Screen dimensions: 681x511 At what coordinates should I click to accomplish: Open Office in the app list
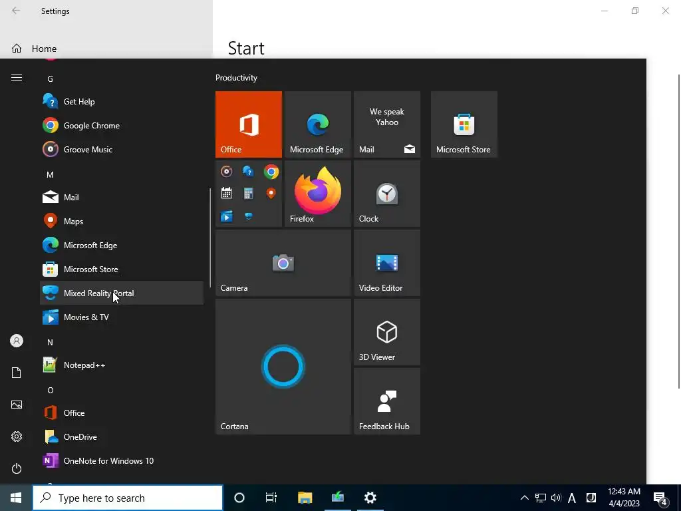[x=122, y=413]
